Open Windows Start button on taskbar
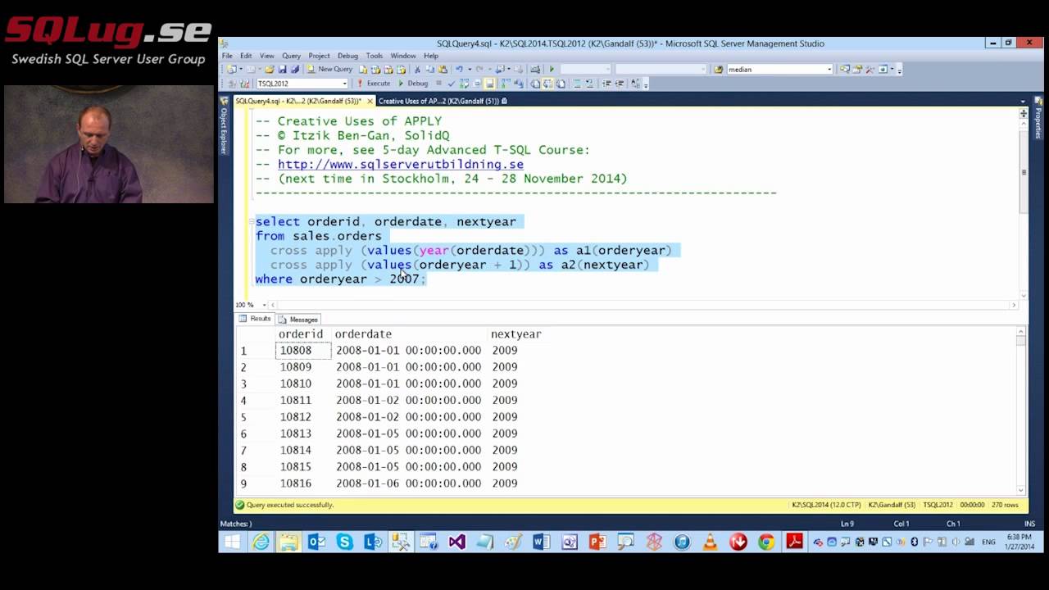Image resolution: width=1049 pixels, height=590 pixels. point(232,542)
